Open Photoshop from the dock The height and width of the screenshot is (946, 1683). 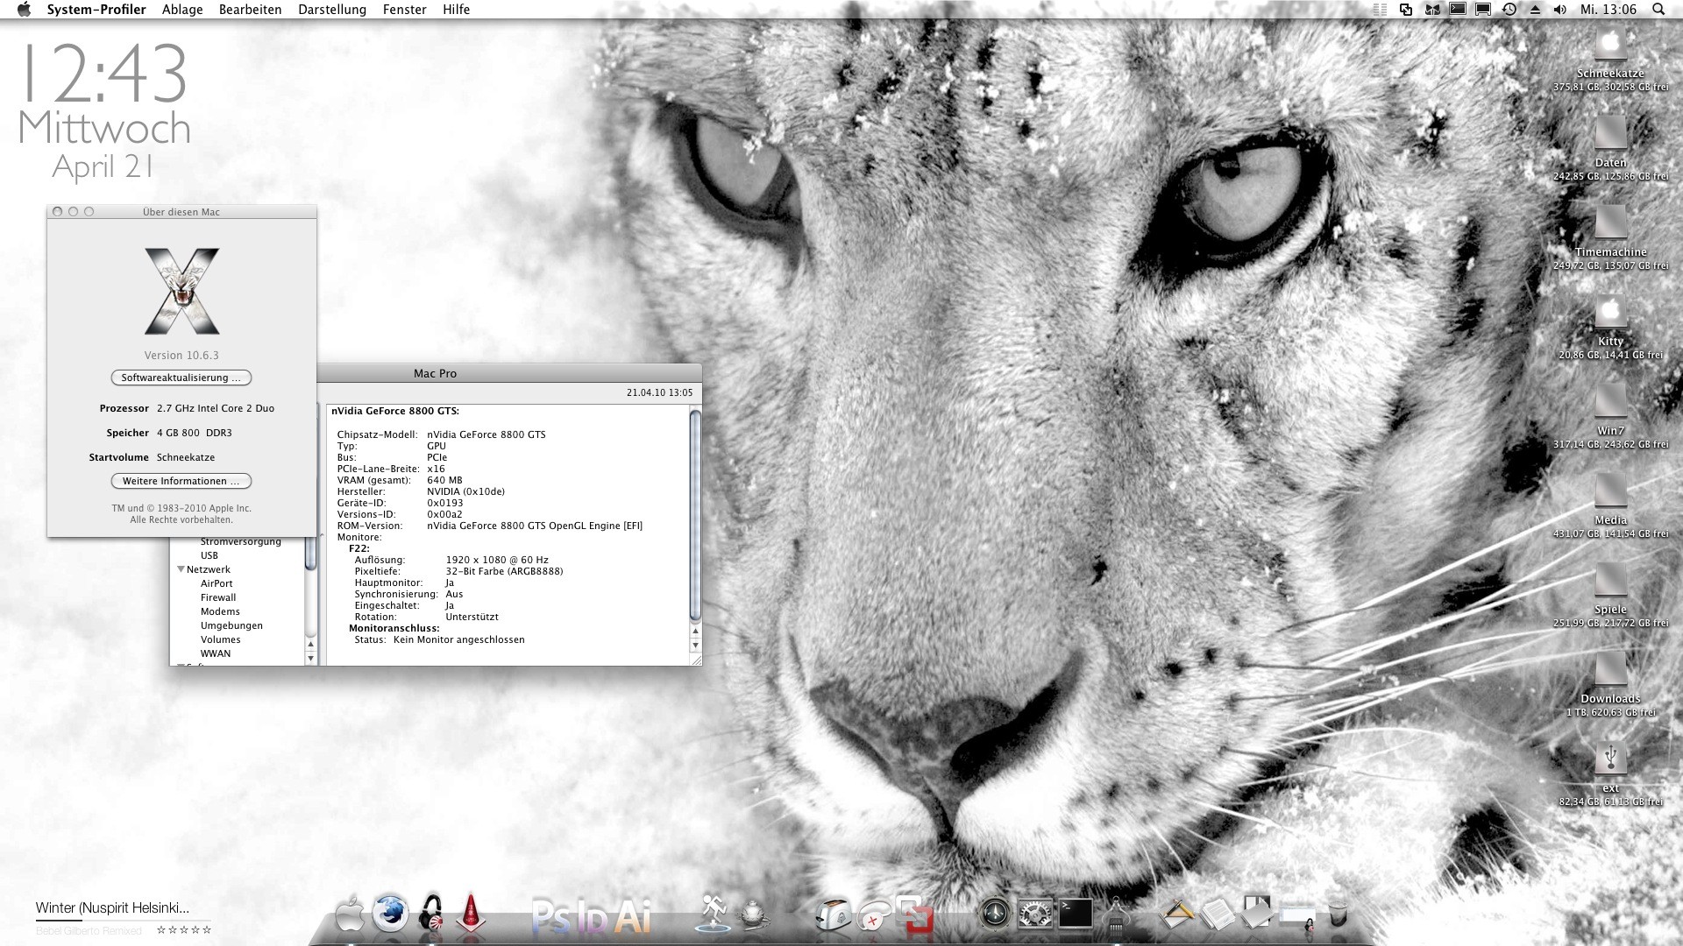click(550, 916)
